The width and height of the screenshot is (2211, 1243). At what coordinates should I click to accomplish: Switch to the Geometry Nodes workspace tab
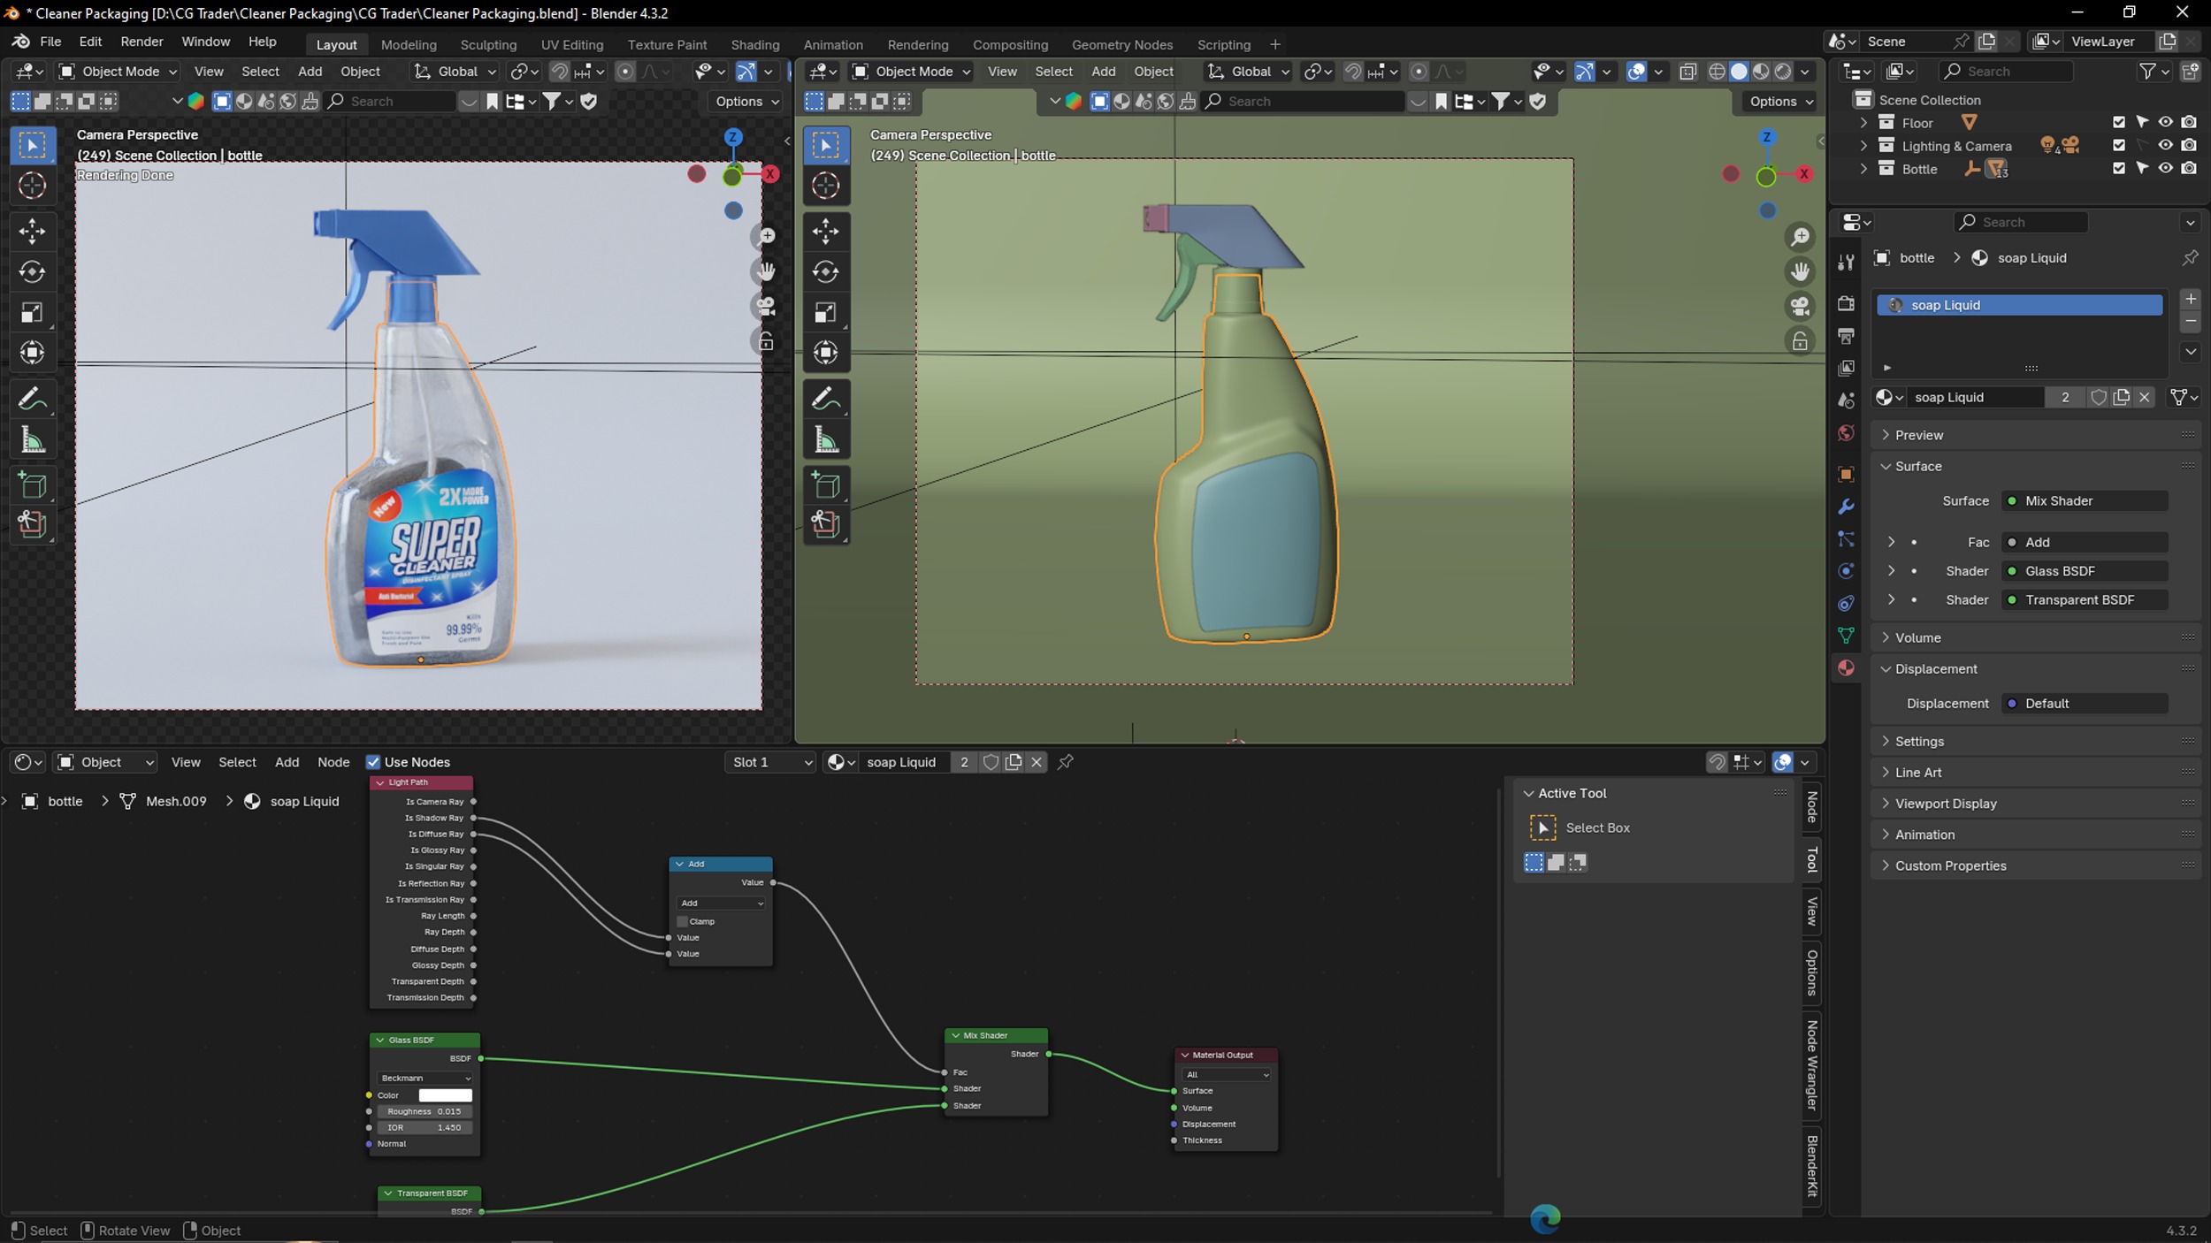[1121, 44]
